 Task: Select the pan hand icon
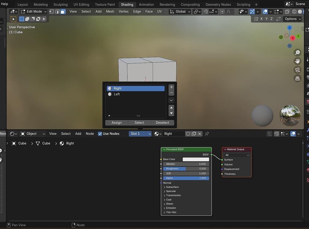point(297,61)
